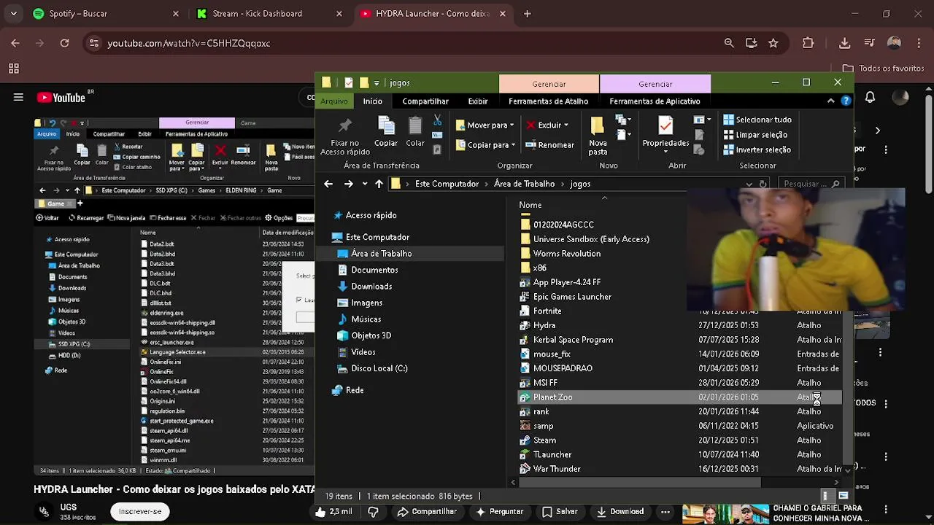
Task: Click Inverter seleção in the ribbon
Action: point(757,149)
